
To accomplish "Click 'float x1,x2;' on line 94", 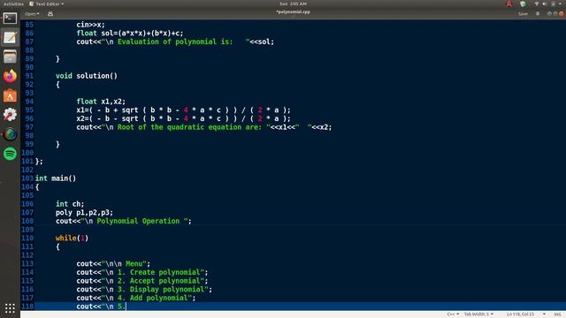I will click(x=101, y=102).
